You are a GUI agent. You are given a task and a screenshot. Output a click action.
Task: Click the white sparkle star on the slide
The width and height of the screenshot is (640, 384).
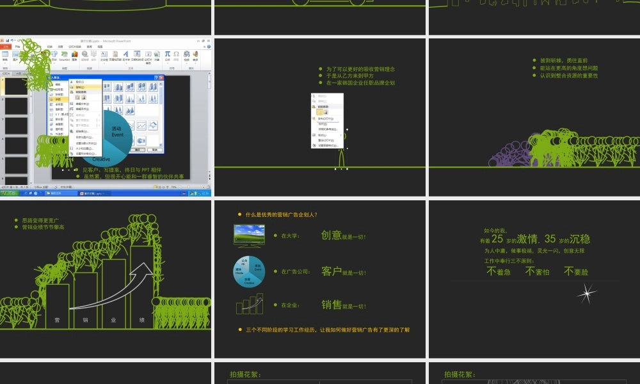click(x=586, y=293)
